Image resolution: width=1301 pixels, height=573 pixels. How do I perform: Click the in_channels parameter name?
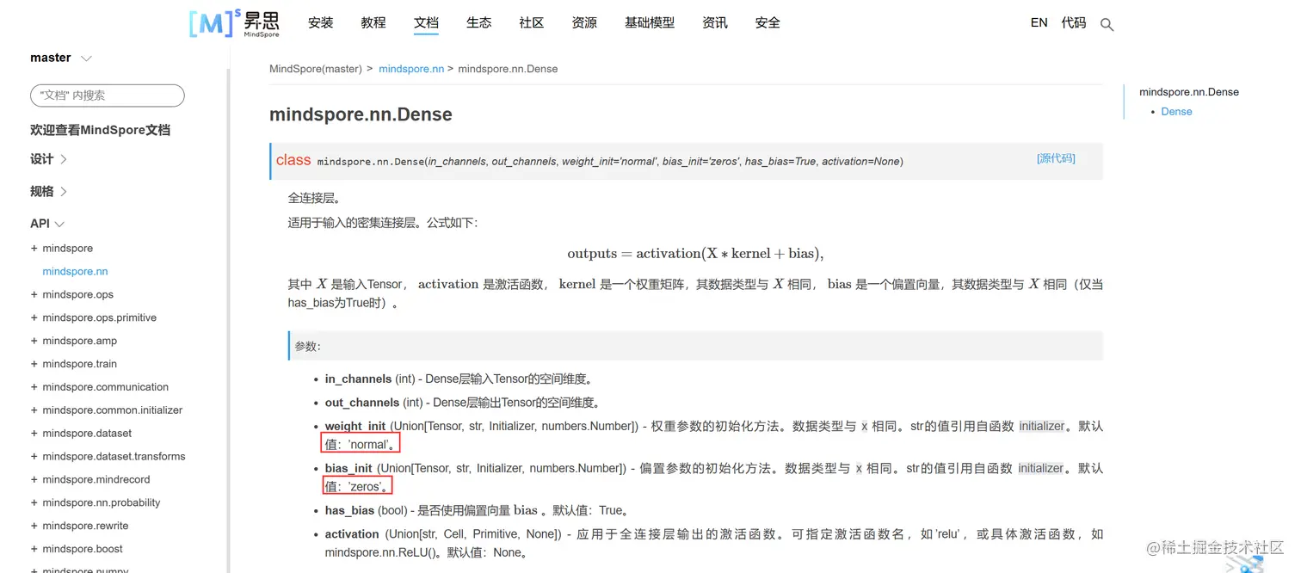(x=358, y=379)
